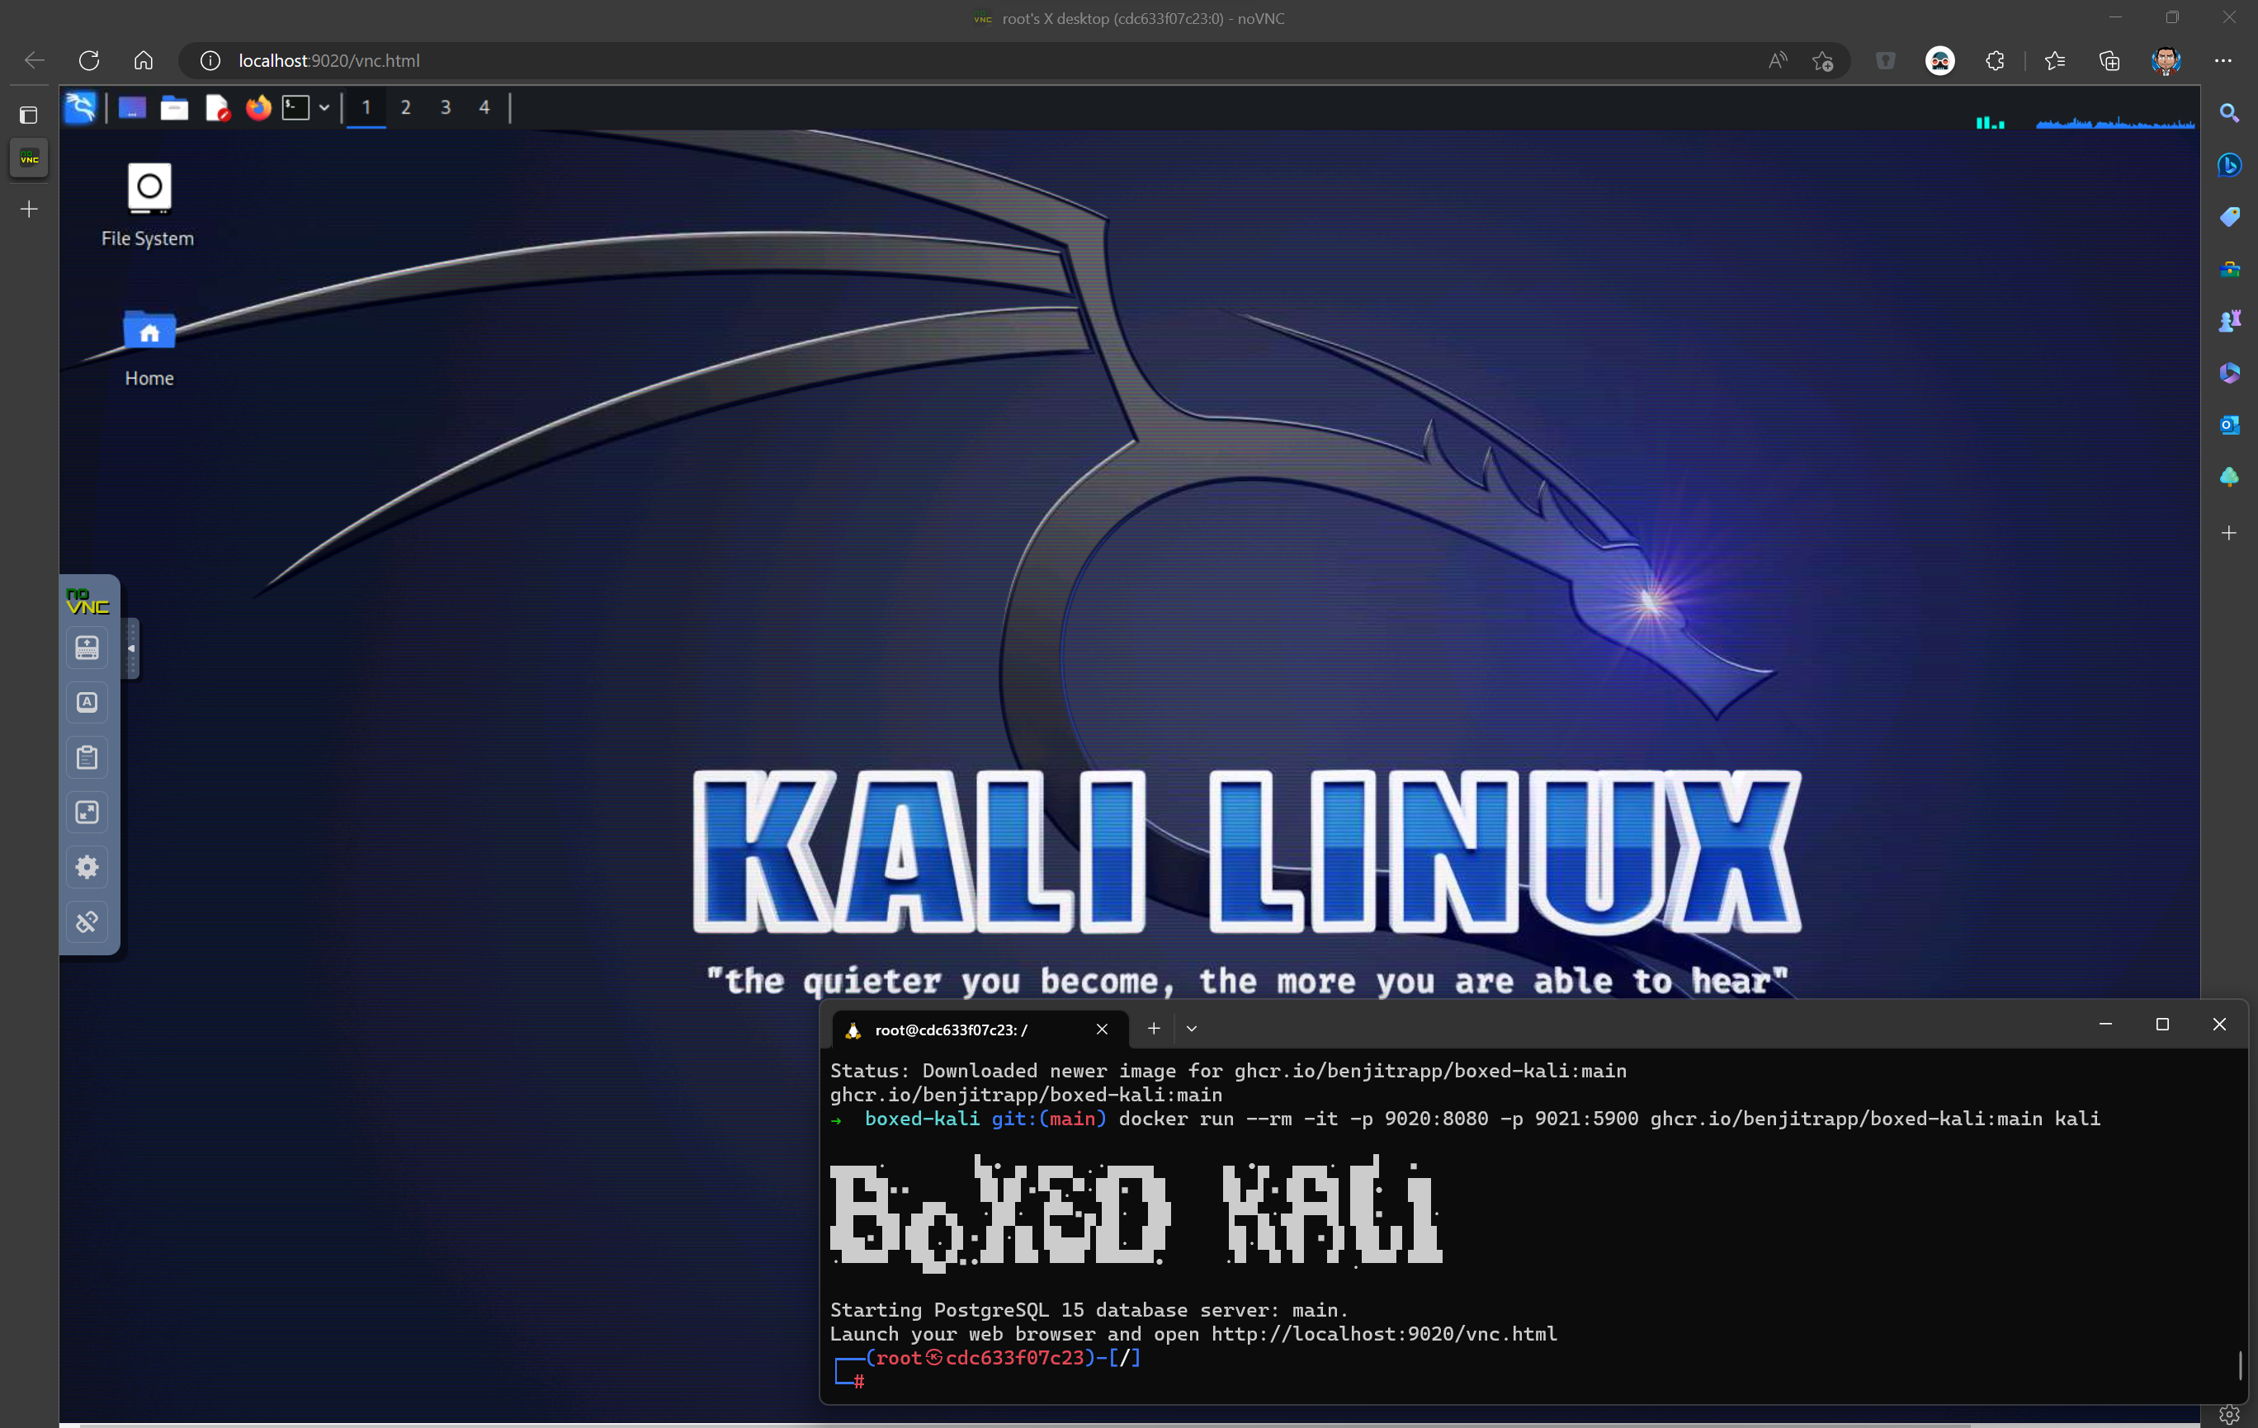Click the Show Desktop panel icon
The width and height of the screenshot is (2258, 1428).
pyautogui.click(x=132, y=108)
